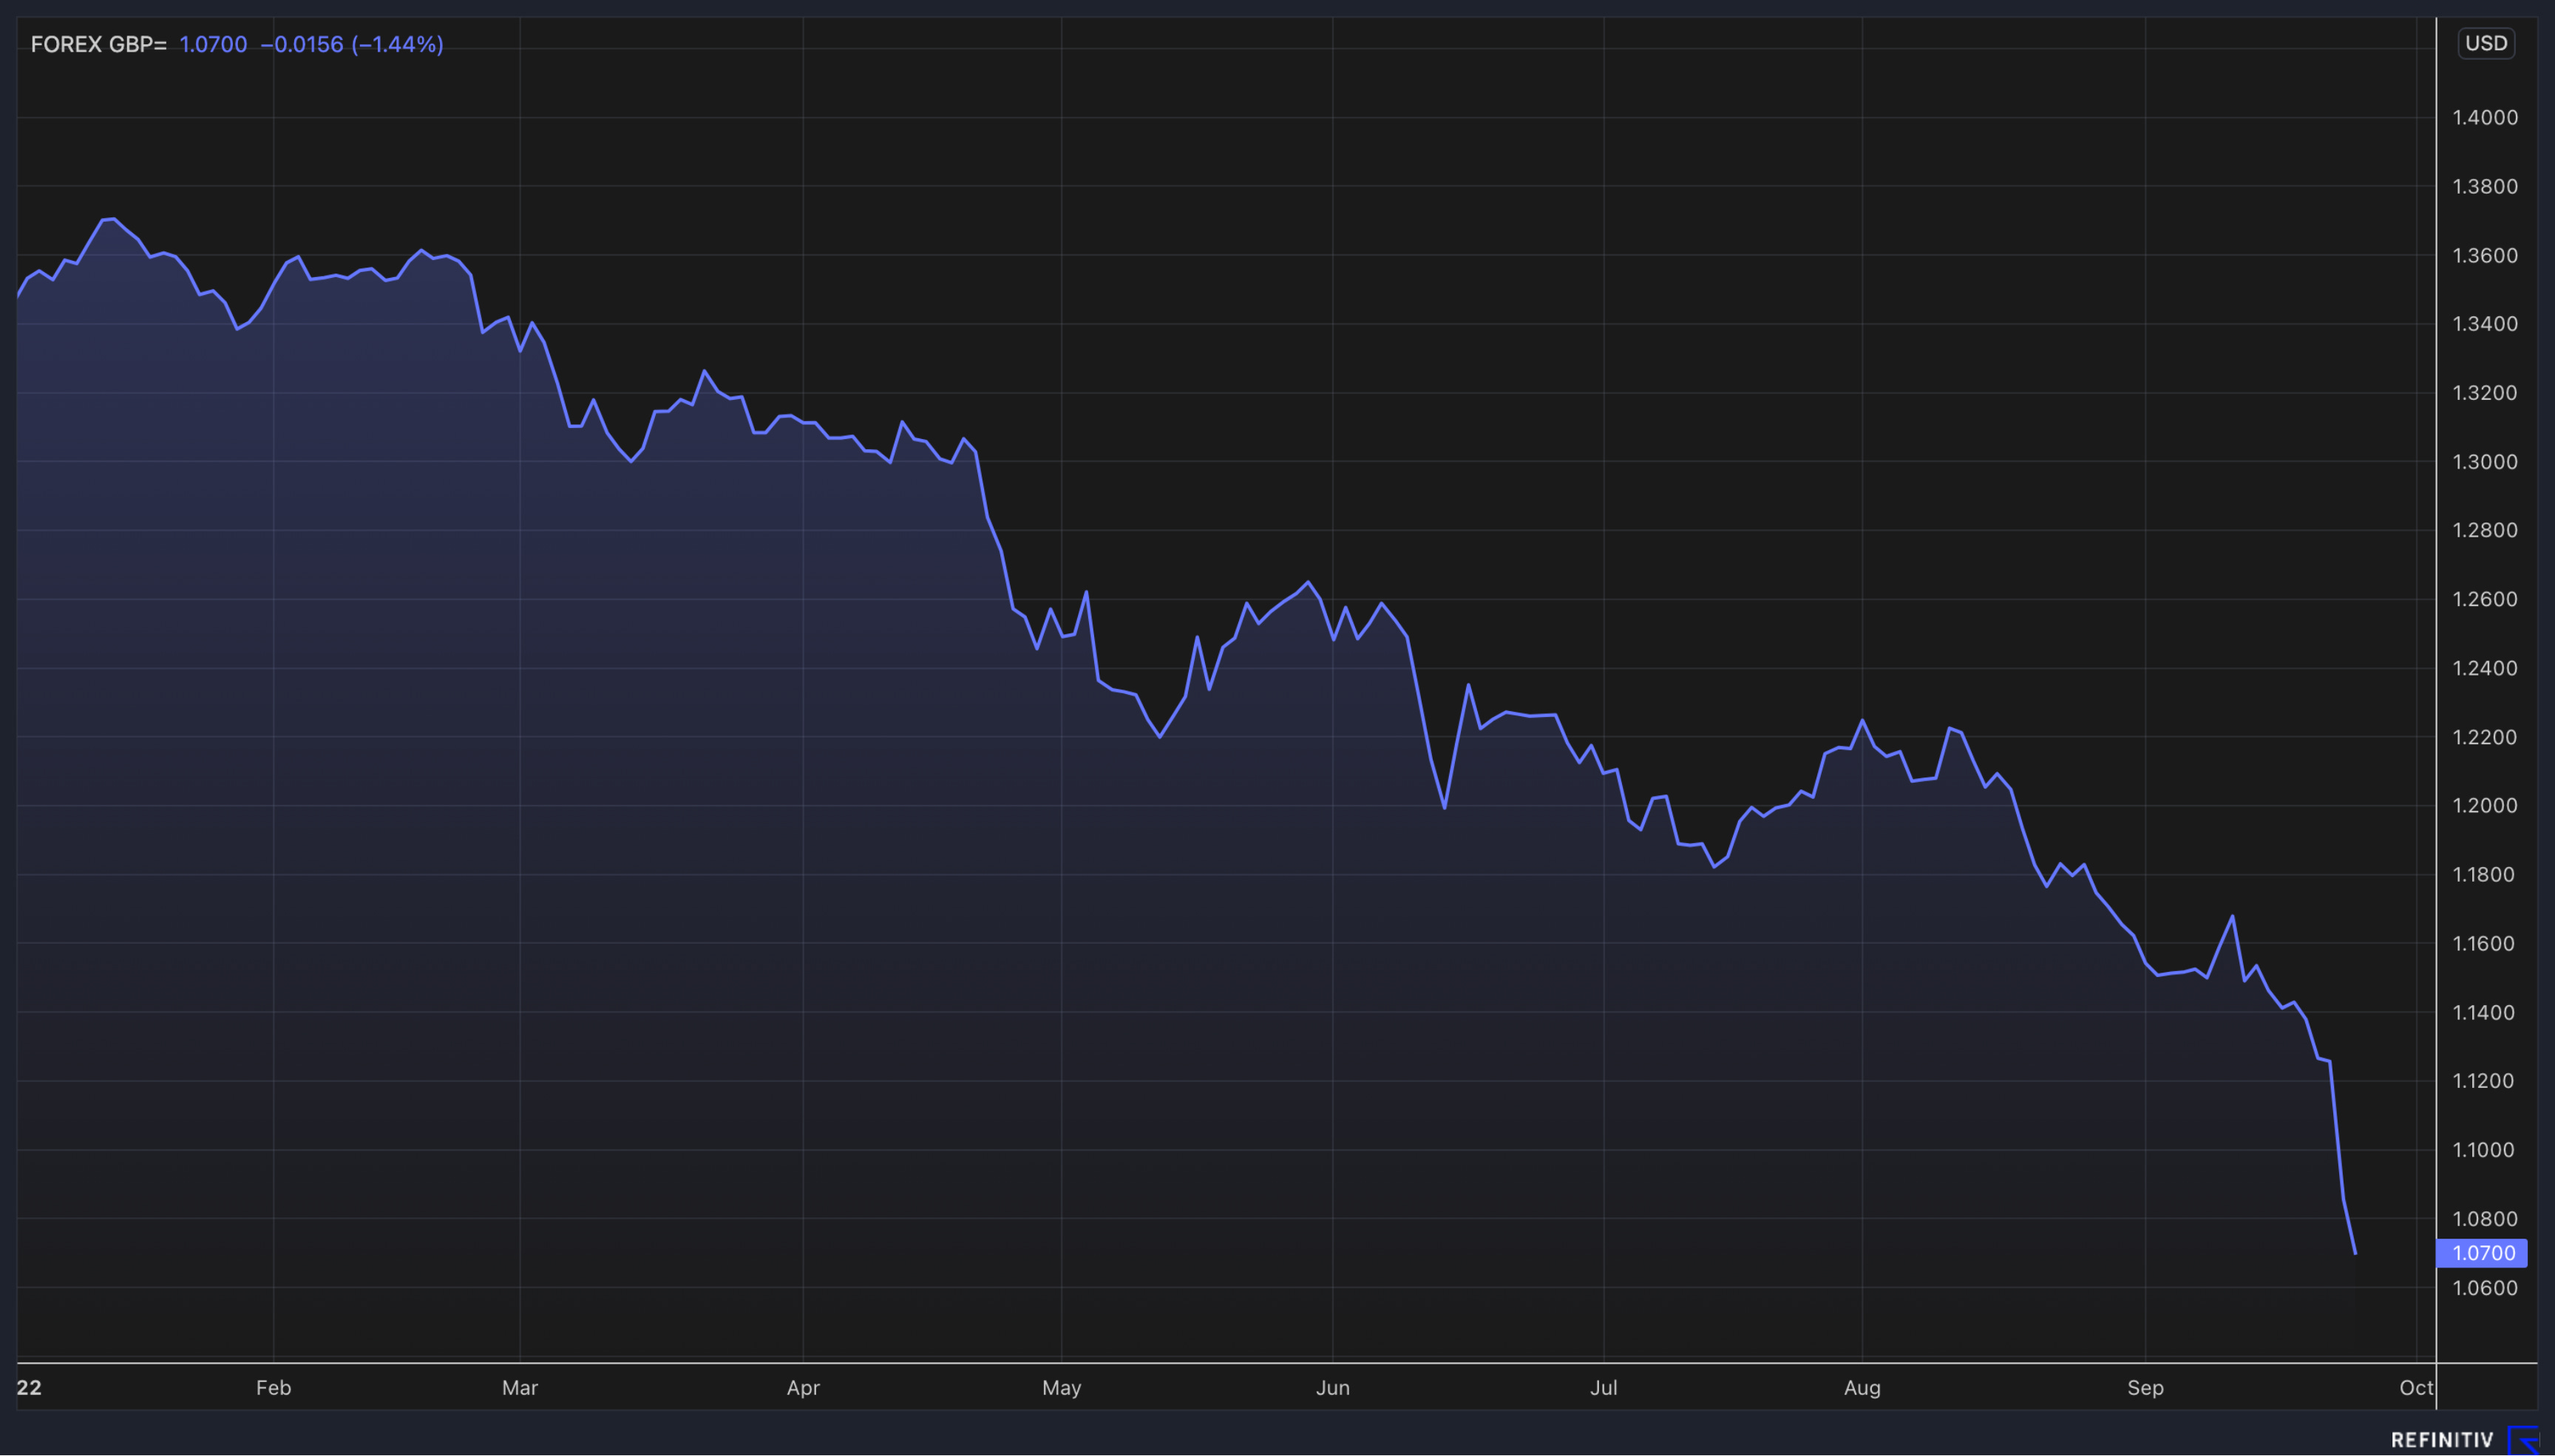Click the final data point of the price line
Screen dimensions: 2555x1456
pyautogui.click(x=2355, y=1253)
